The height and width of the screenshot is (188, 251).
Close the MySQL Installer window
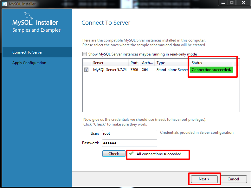[243, 3]
